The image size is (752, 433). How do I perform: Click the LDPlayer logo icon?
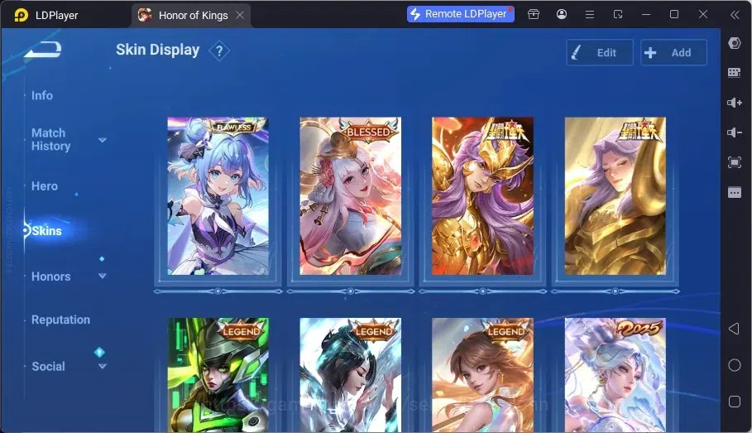coord(21,15)
